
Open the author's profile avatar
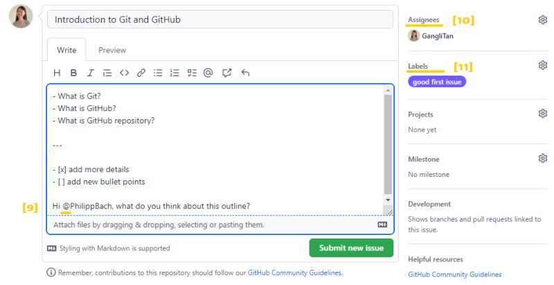coord(21,16)
